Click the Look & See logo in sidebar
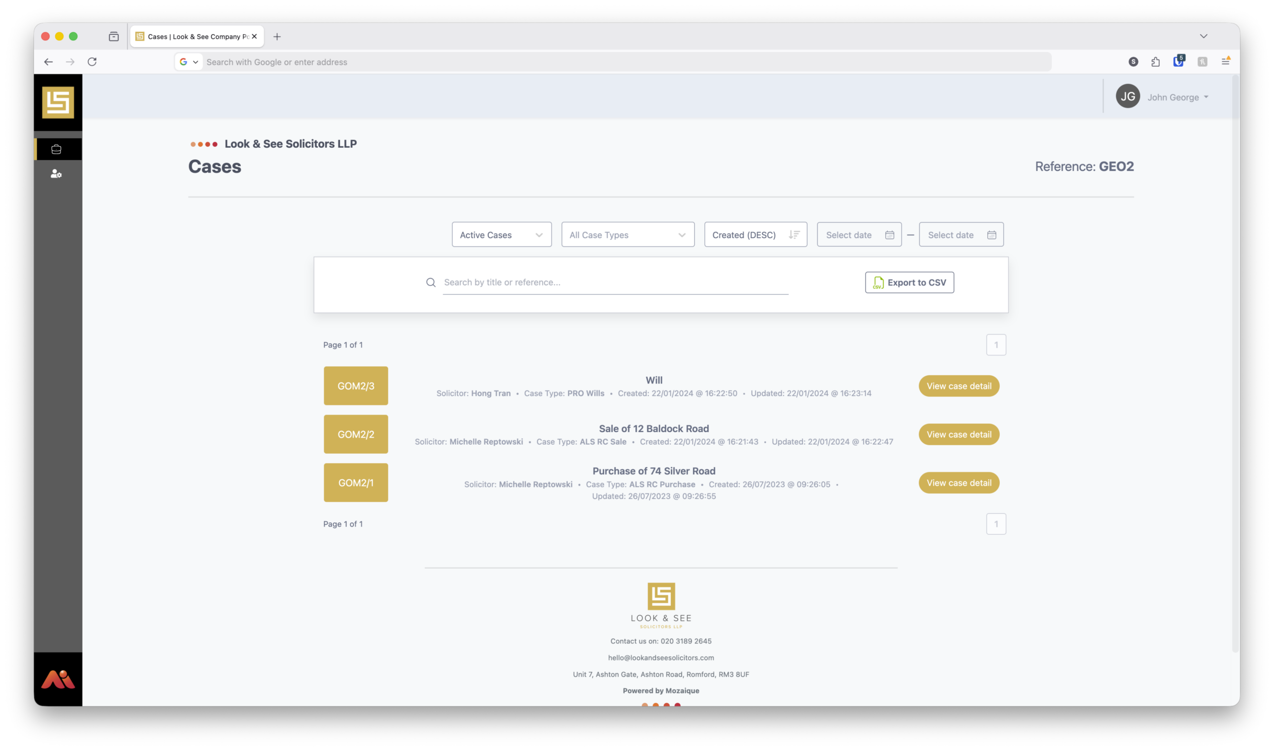Screen dimensions: 1274x751 coord(58,102)
